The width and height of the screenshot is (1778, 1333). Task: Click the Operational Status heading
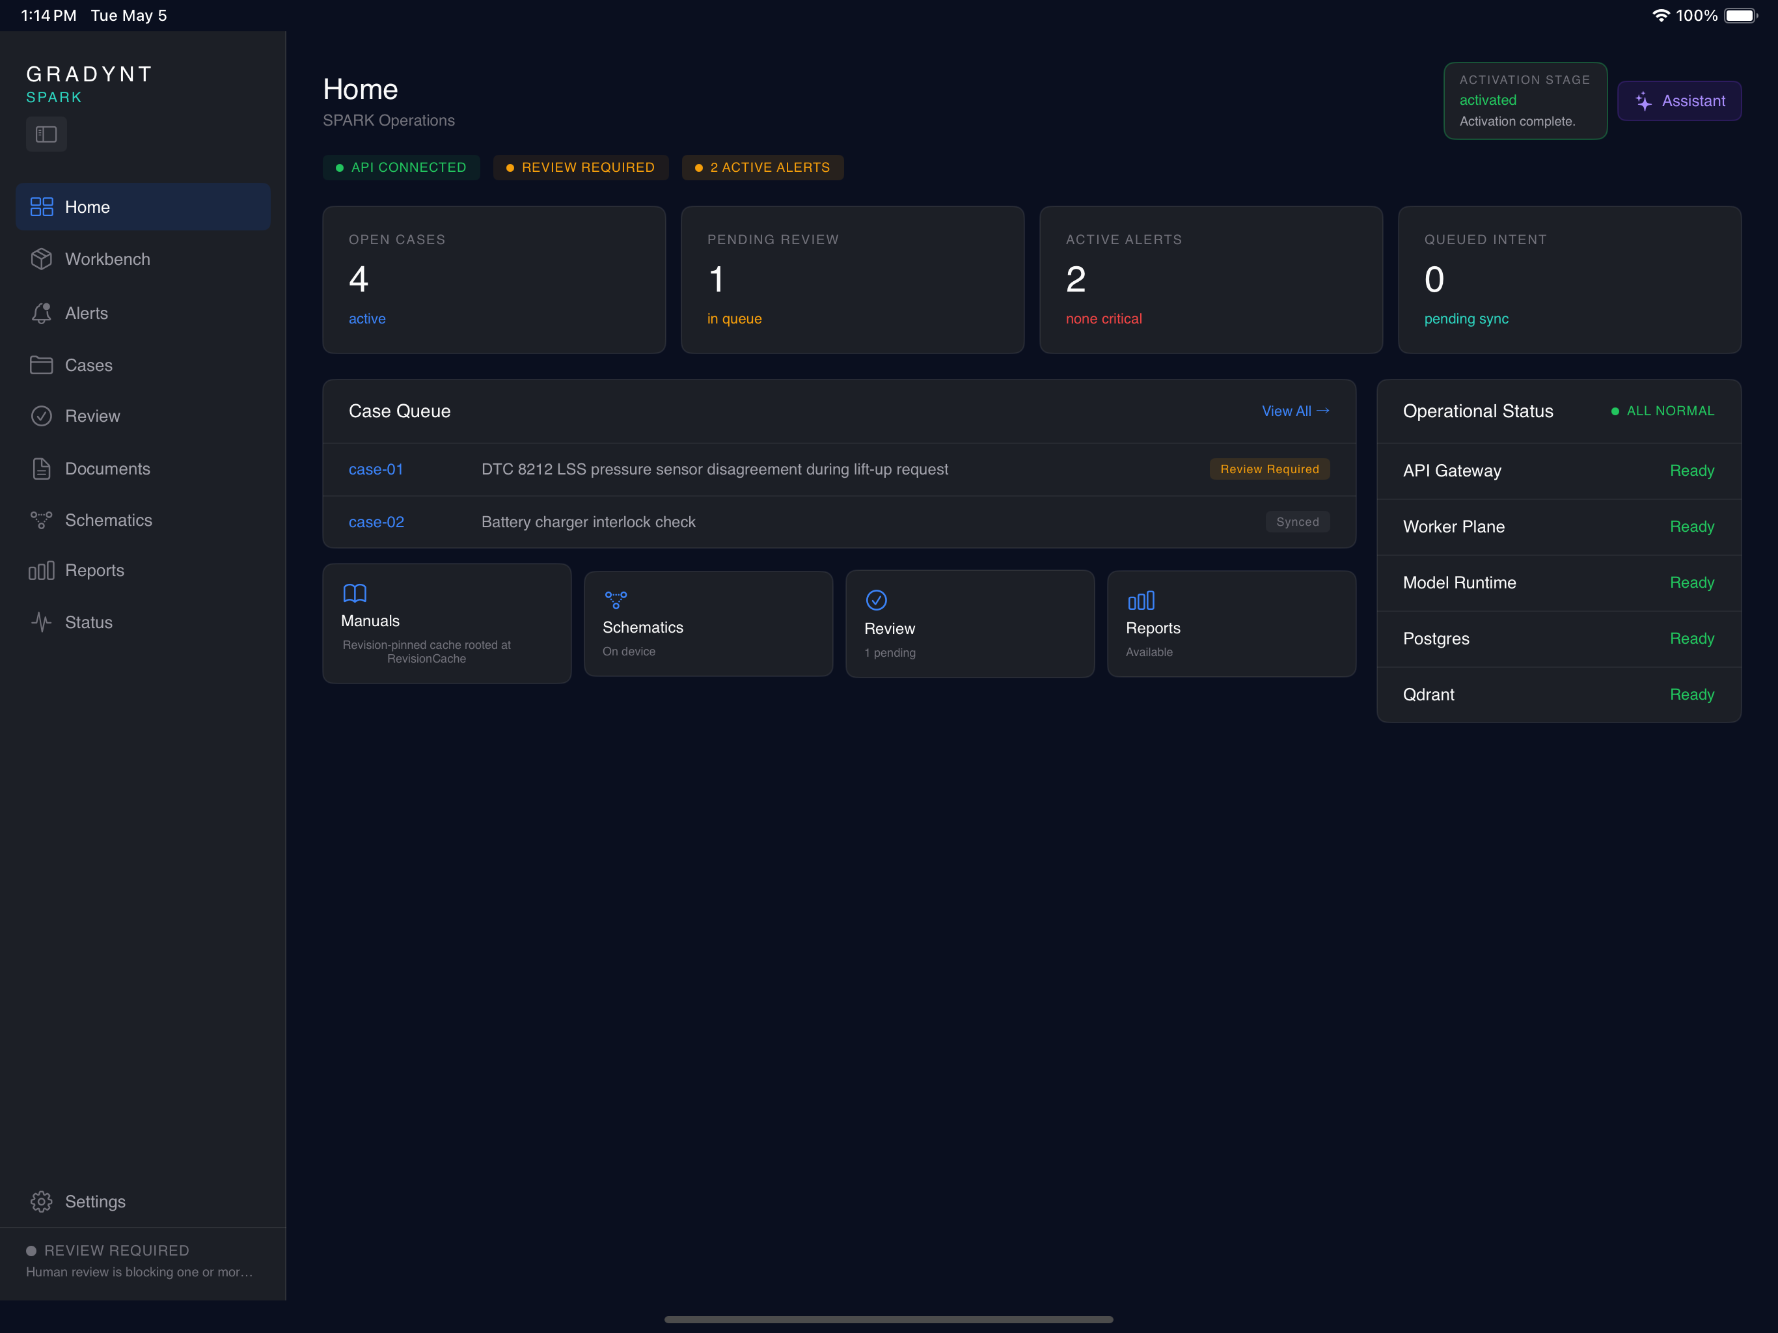click(1478, 411)
